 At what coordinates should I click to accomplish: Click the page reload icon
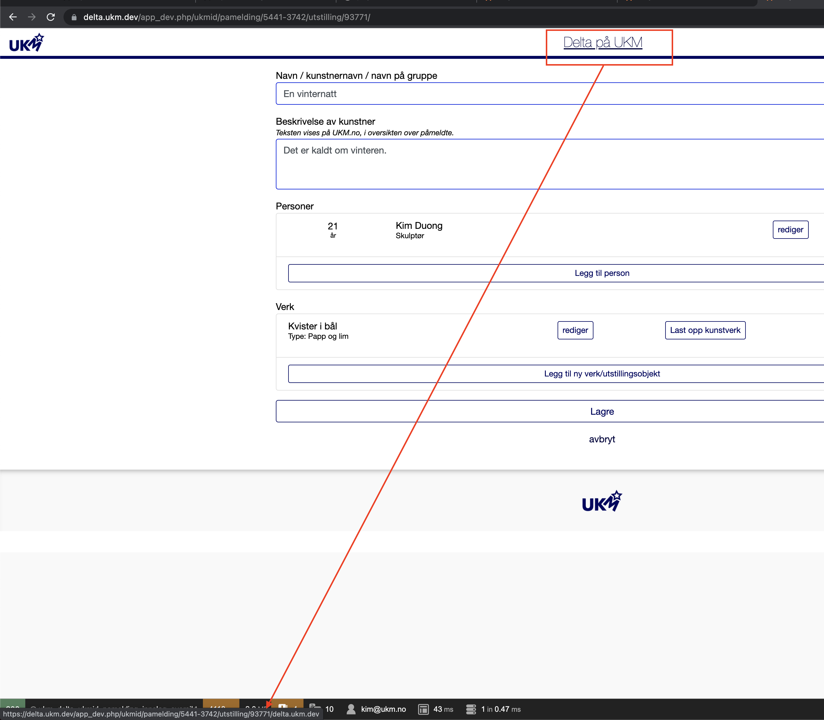click(51, 17)
